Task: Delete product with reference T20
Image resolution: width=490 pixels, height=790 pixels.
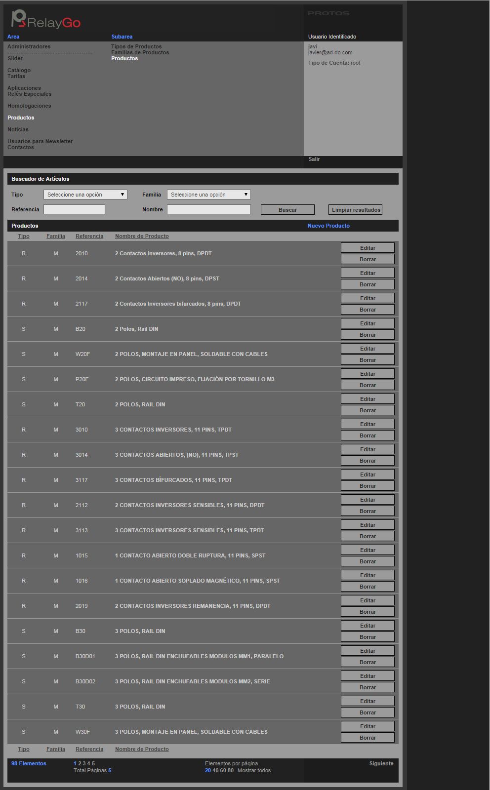Action: point(367,410)
